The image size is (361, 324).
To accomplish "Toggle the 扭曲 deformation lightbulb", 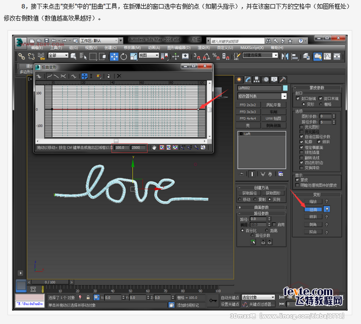I will [x=327, y=209].
